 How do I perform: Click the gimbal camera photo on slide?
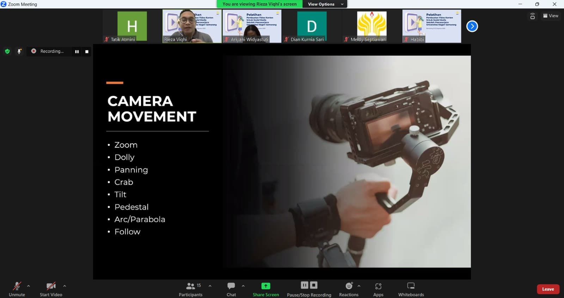(x=347, y=161)
